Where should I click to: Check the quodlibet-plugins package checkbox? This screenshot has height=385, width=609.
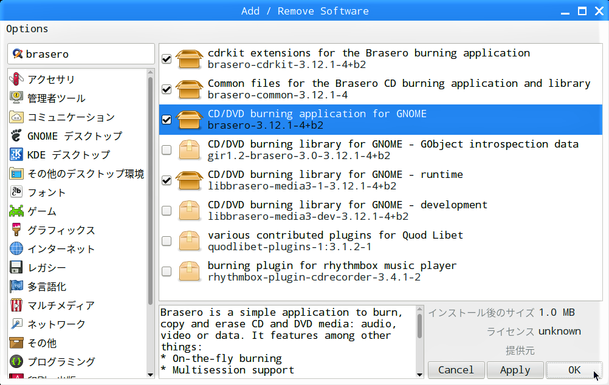[x=167, y=241]
